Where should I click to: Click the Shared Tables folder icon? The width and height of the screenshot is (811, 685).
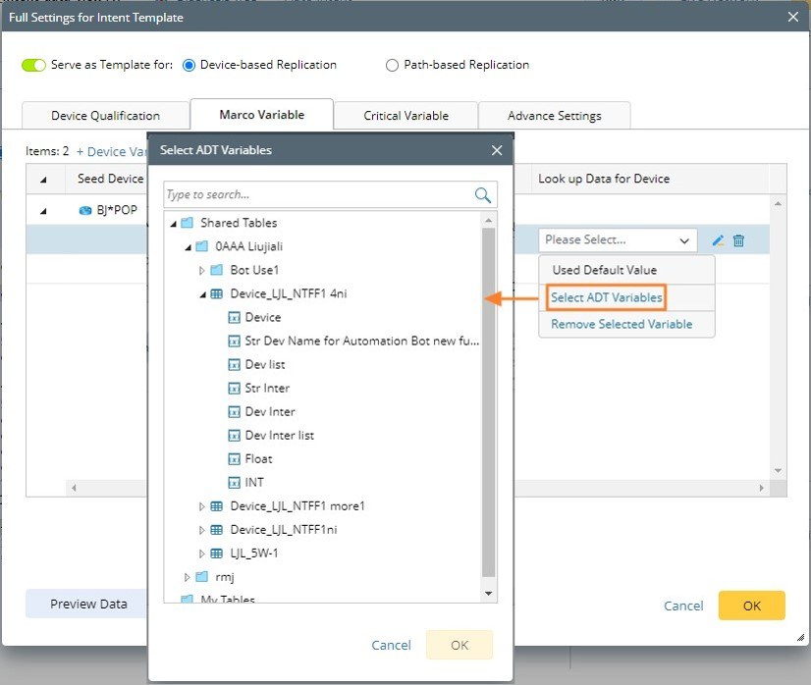[x=188, y=223]
